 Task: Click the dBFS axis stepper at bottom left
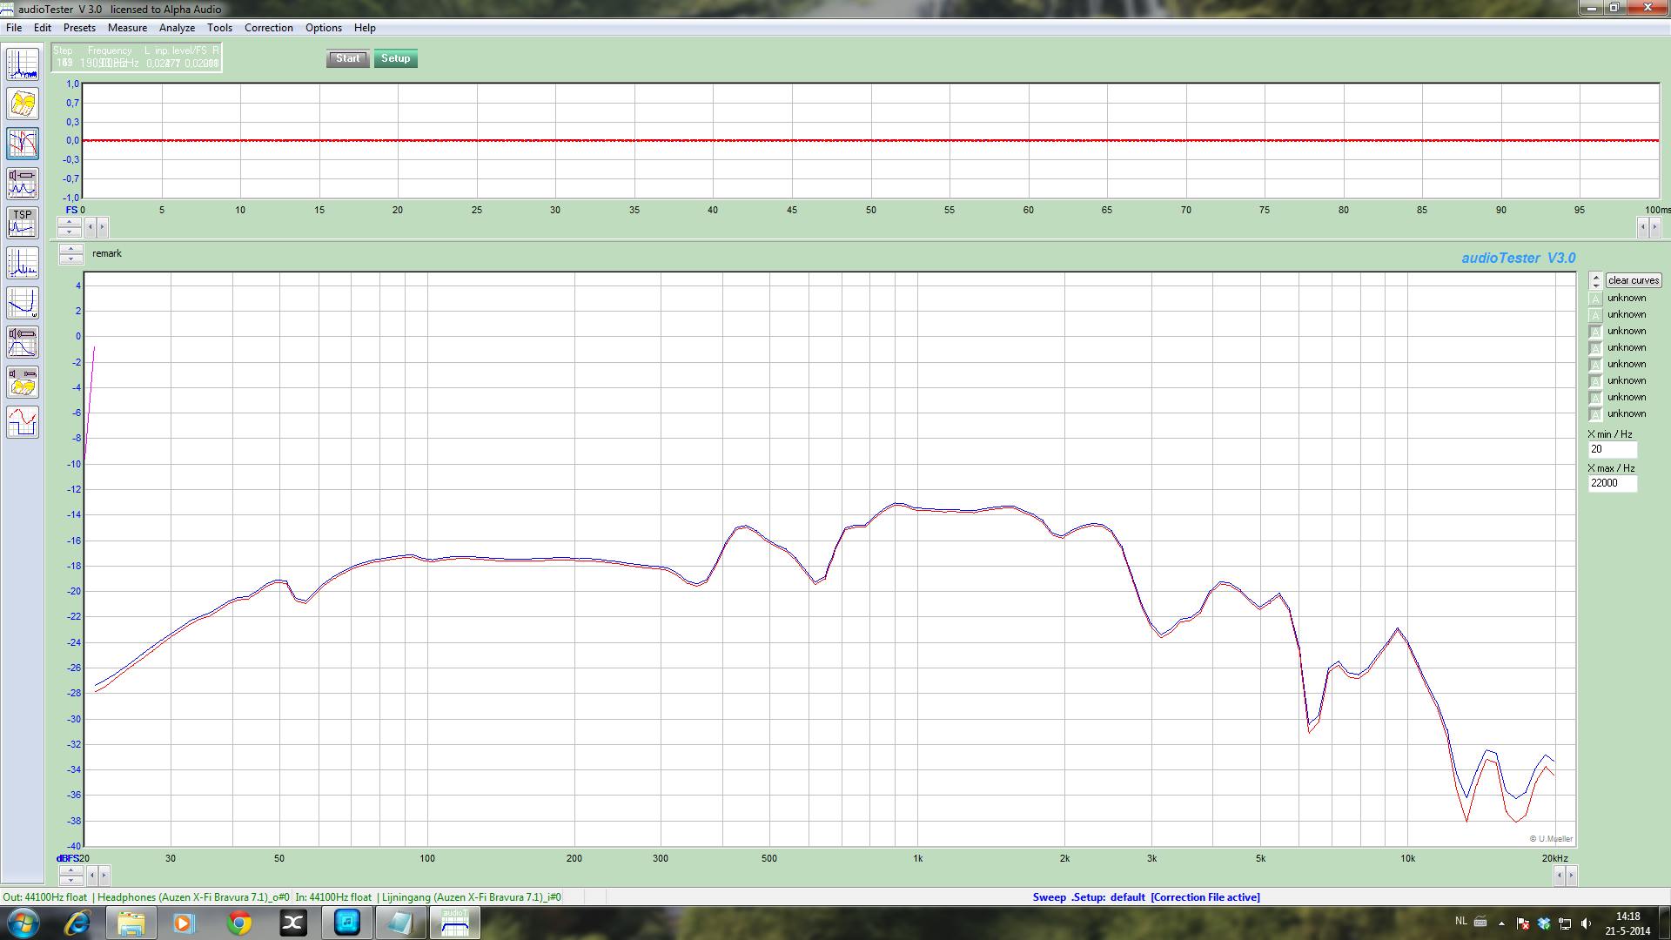pos(70,875)
